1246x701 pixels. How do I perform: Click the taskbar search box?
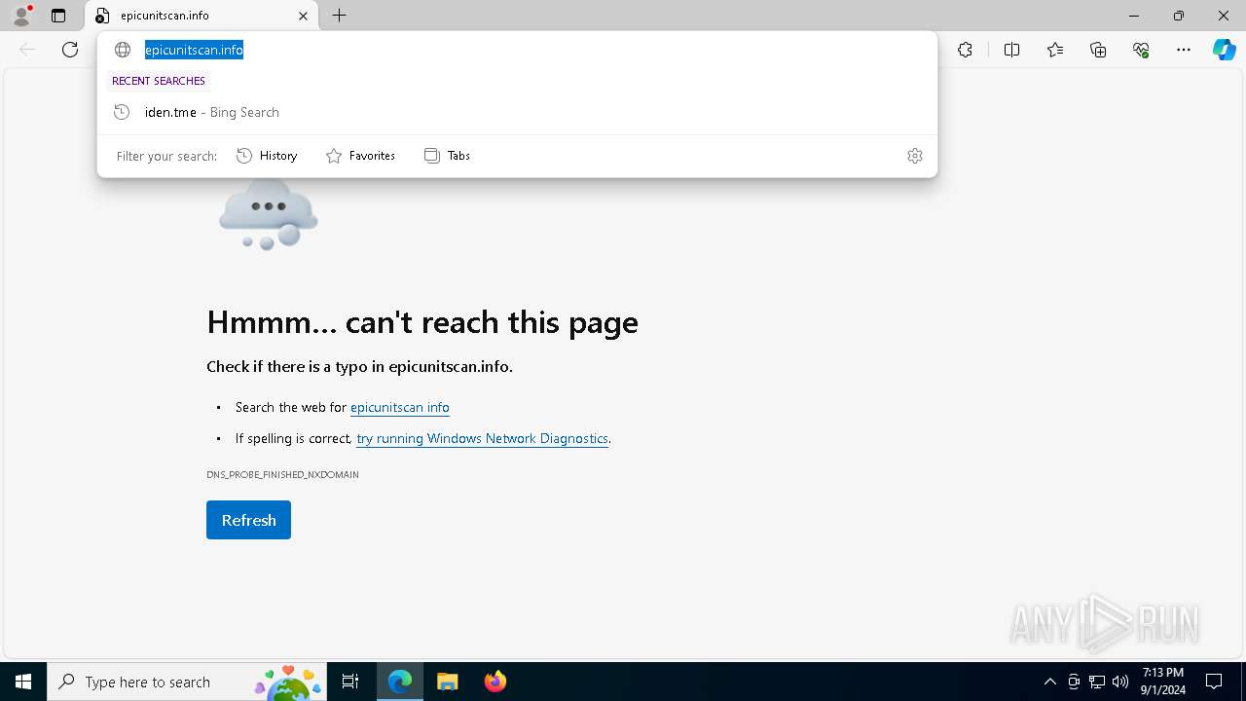click(188, 682)
